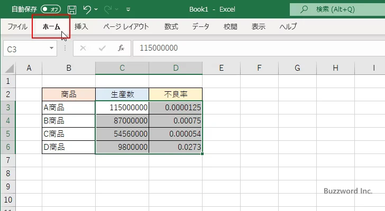This screenshot has width=385, height=211.
Task: Select column A header
Action: [29, 68]
